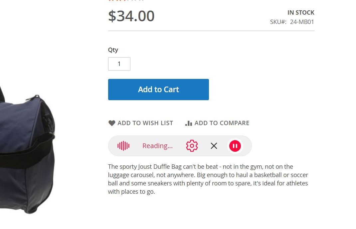This screenshot has width=356, height=229.
Task: Click the IN STOCK availability label
Action: click(301, 13)
